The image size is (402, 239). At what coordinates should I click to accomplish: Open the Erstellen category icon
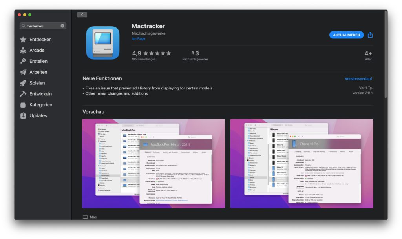click(23, 61)
